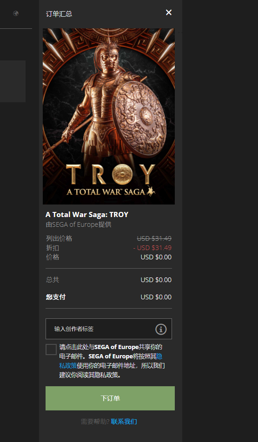Viewport: 258px width, 442px height.
Task: Close the order summary panel
Action: click(x=169, y=13)
